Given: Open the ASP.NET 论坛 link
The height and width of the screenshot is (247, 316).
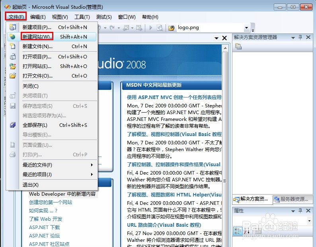Looking at the screenshot, I should (x=44, y=235).
